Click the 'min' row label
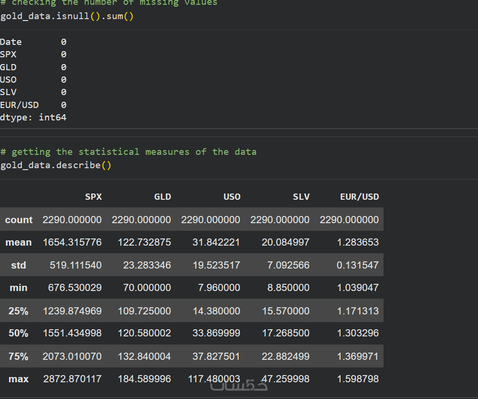This screenshot has width=478, height=399. (x=19, y=288)
